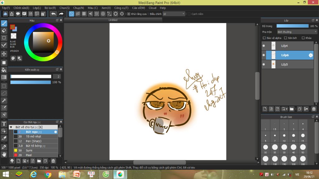The height and width of the screenshot is (179, 319).
Task: Select the Lasso tool
Action: (4, 93)
